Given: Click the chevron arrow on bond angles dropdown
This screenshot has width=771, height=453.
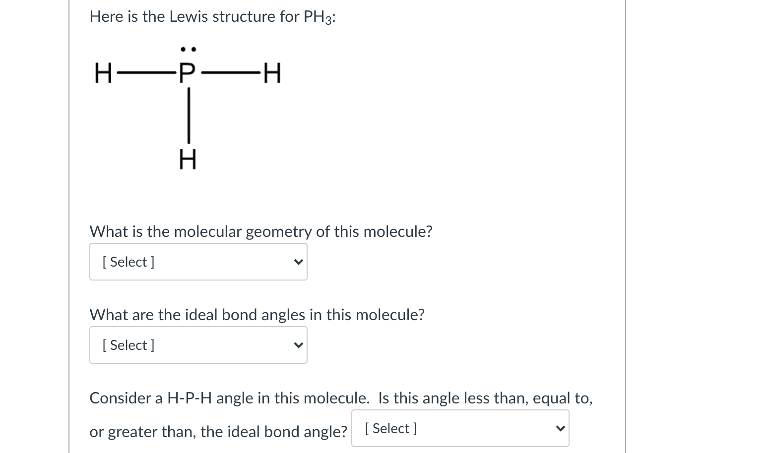Looking at the screenshot, I should [298, 345].
